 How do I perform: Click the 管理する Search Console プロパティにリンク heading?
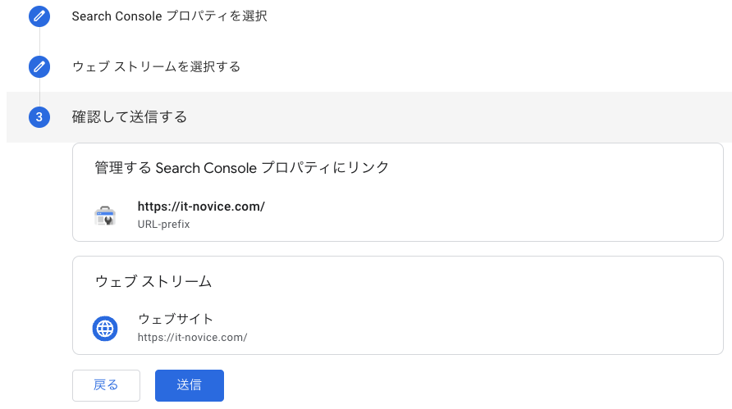(x=242, y=167)
